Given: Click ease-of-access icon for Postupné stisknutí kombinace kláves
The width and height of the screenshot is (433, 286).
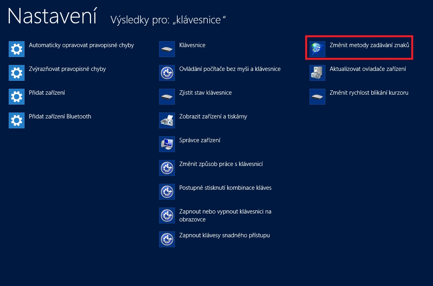Looking at the screenshot, I should point(167,192).
